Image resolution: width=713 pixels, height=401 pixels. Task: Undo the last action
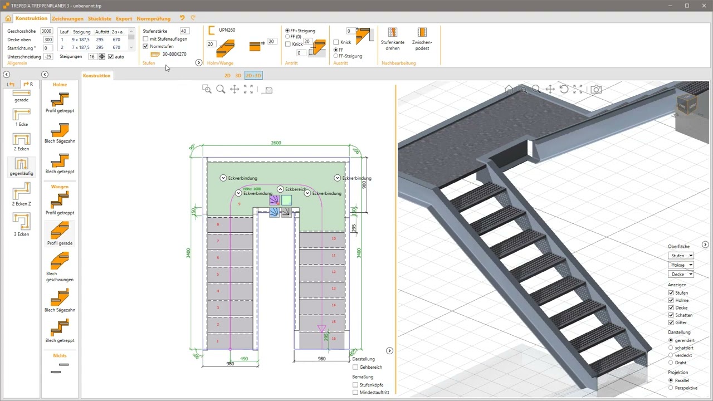[x=182, y=18]
